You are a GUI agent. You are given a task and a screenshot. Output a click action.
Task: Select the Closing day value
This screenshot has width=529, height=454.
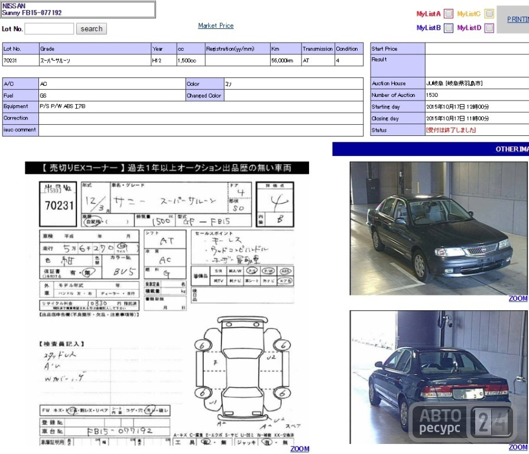[x=457, y=119]
